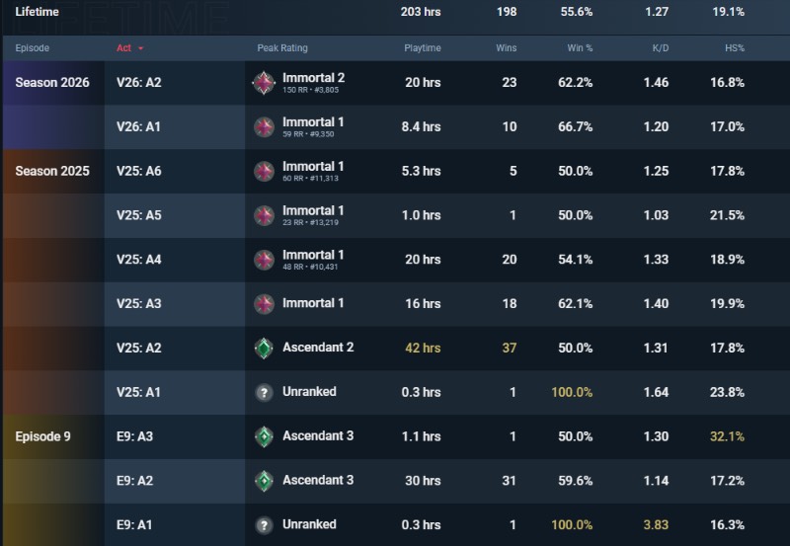Open the Season 2025 episode group

52,171
